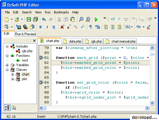The width and height of the screenshot is (159, 120).
Task: Click the Save file icon
Action: coord(29,19)
